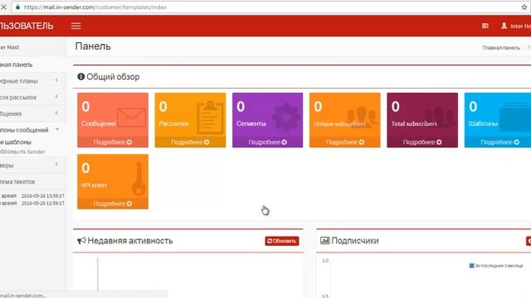Click the Общий обзор info icon
This screenshot has height=298, width=531.
(80, 77)
